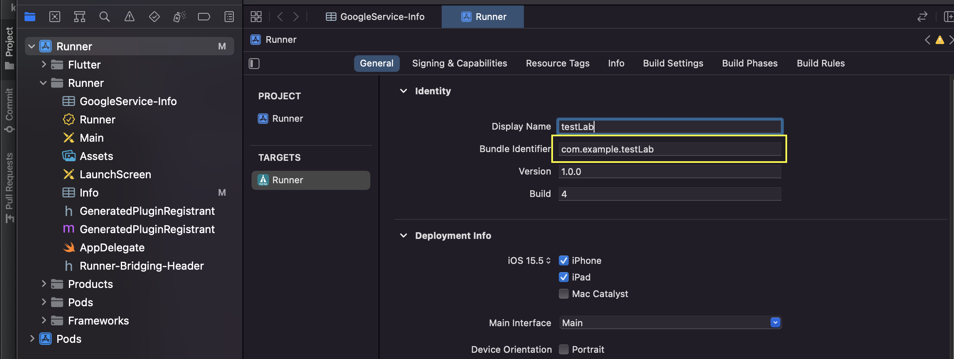Collapse the root Runner project
This screenshot has width=954, height=359.
[x=32, y=47]
